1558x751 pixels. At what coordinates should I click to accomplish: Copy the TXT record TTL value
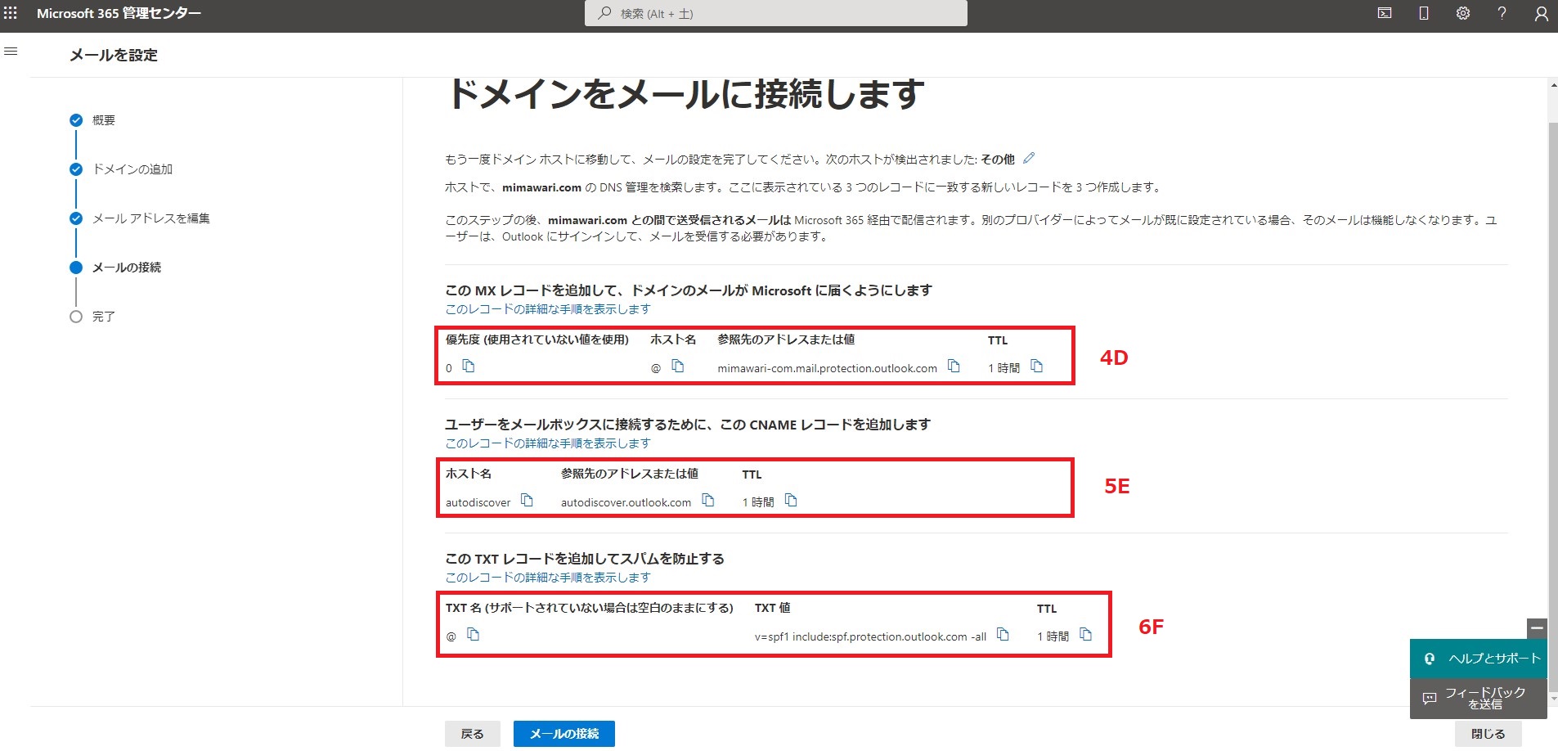point(1086,634)
